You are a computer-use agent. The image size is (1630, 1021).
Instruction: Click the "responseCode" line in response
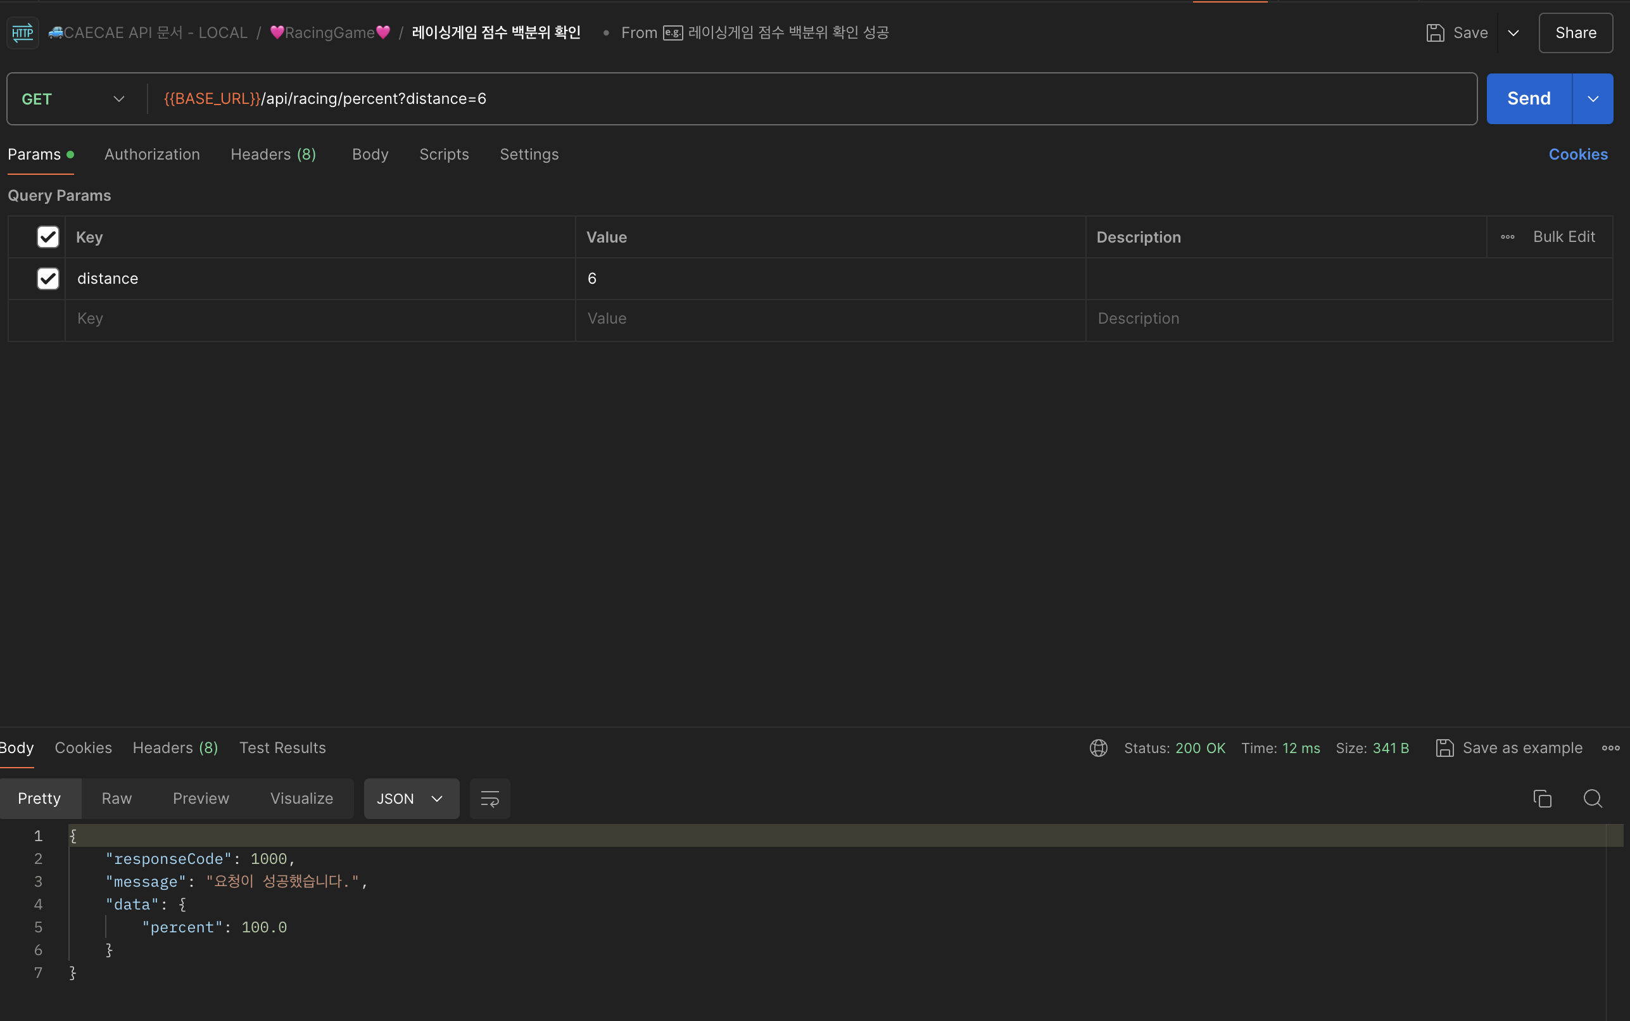coord(201,858)
